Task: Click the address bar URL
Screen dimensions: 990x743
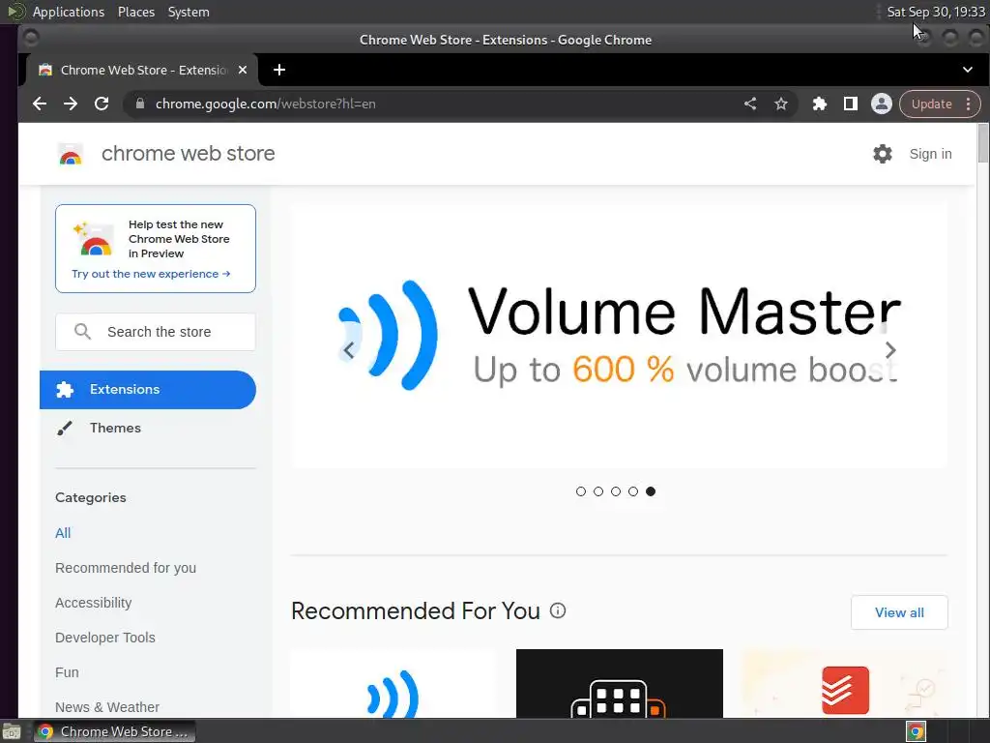Action: tap(265, 104)
